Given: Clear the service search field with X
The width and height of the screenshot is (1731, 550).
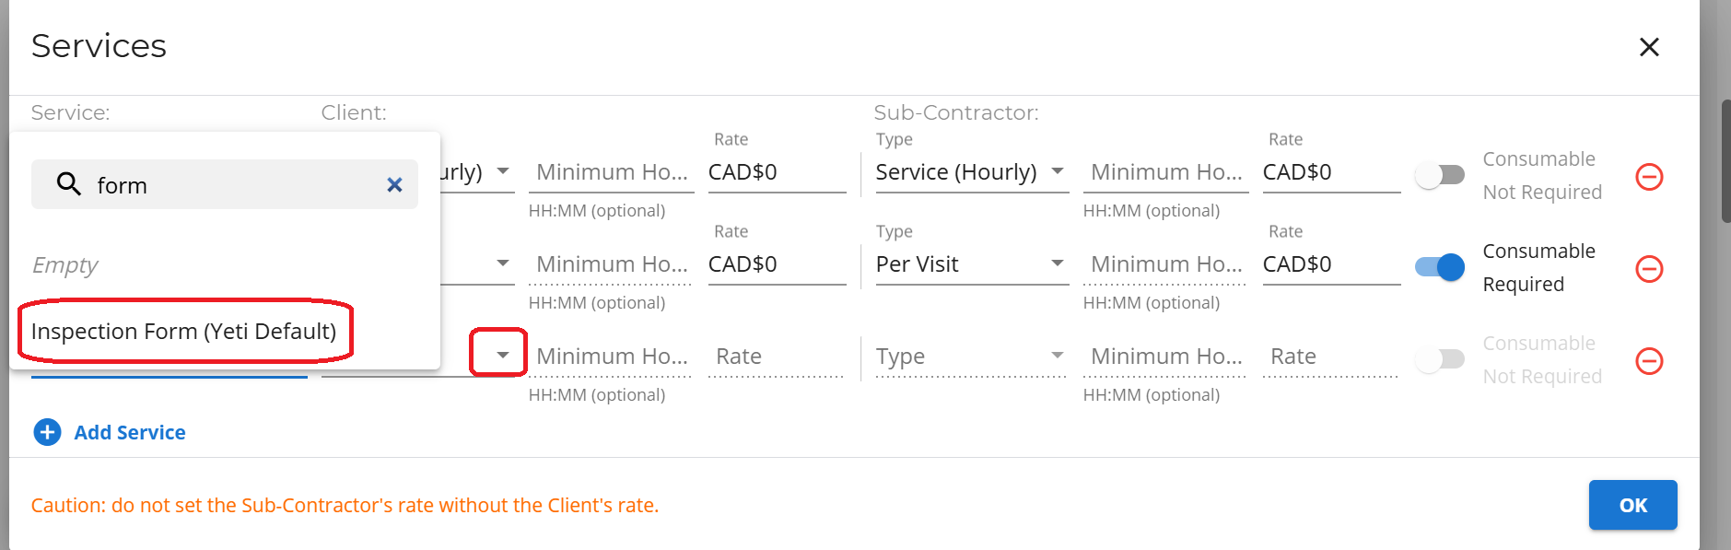Looking at the screenshot, I should [394, 185].
